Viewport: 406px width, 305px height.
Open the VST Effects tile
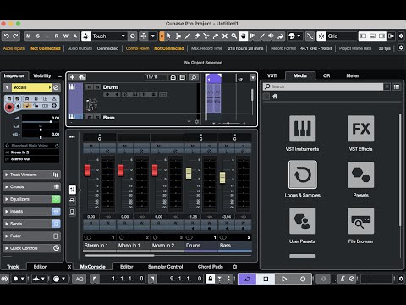[x=361, y=129]
